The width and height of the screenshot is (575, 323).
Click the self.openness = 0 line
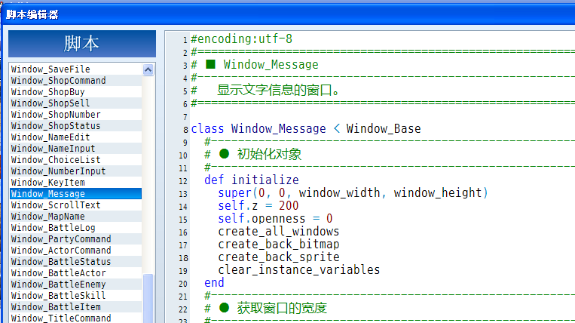pyautogui.click(x=275, y=218)
